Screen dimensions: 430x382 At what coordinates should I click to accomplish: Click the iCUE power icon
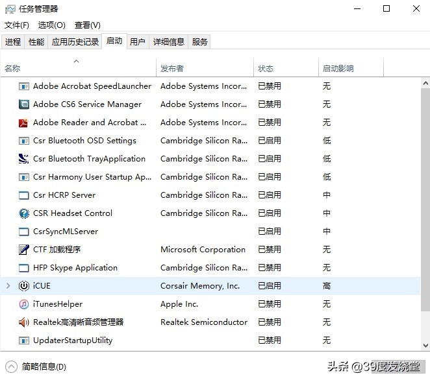(x=24, y=286)
